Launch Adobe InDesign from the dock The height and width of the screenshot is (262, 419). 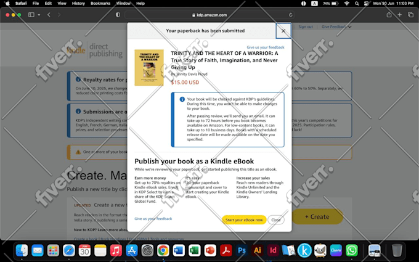(273, 251)
